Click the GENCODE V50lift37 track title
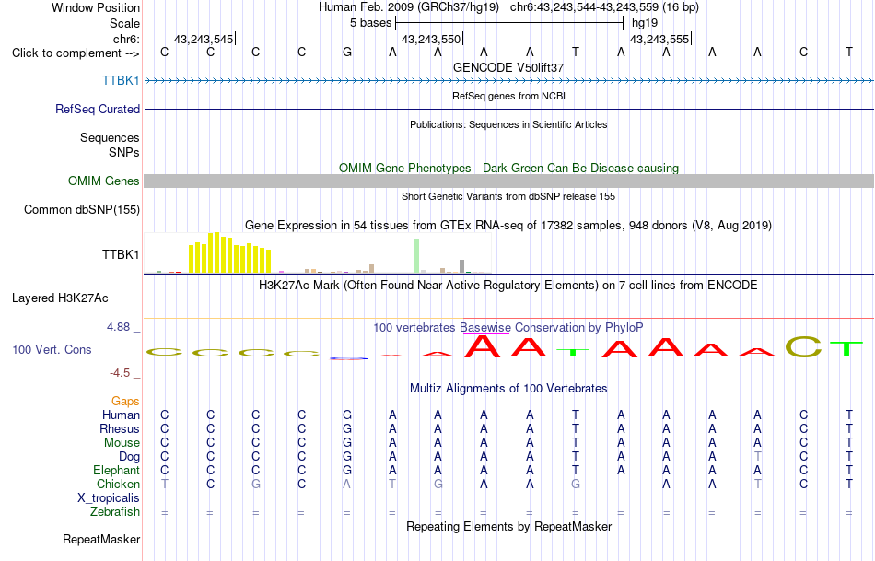Image resolution: width=875 pixels, height=561 pixels. pos(508,67)
